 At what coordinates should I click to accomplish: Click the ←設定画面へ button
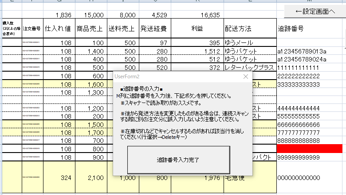[315, 11]
